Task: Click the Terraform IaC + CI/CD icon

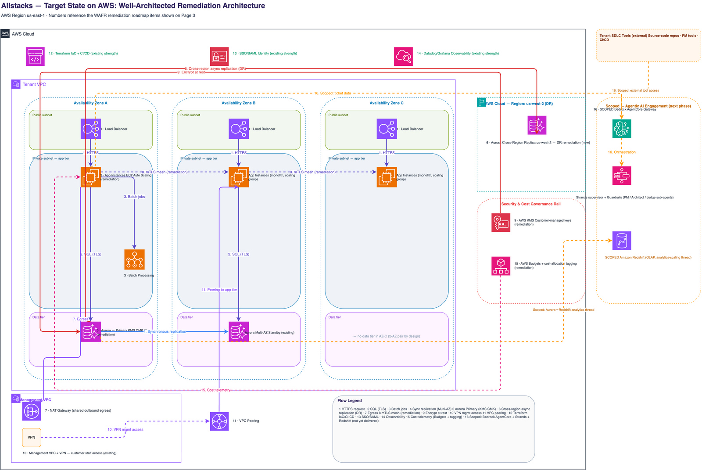Action: point(35,57)
